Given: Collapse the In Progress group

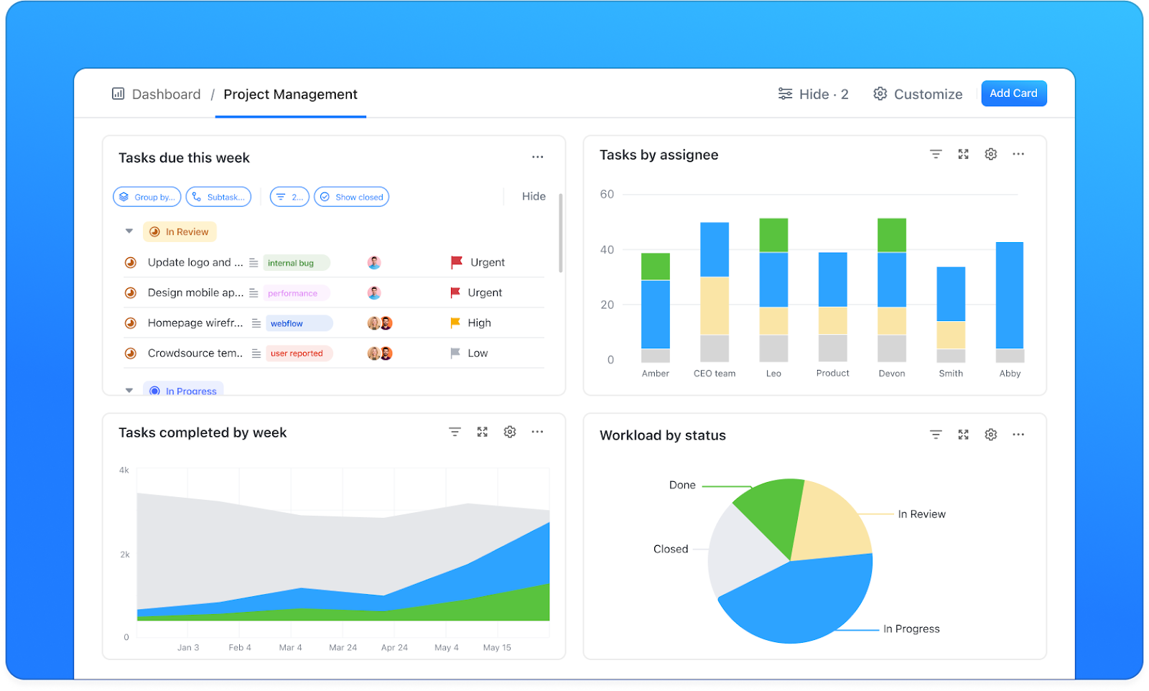Looking at the screenshot, I should point(129,391).
